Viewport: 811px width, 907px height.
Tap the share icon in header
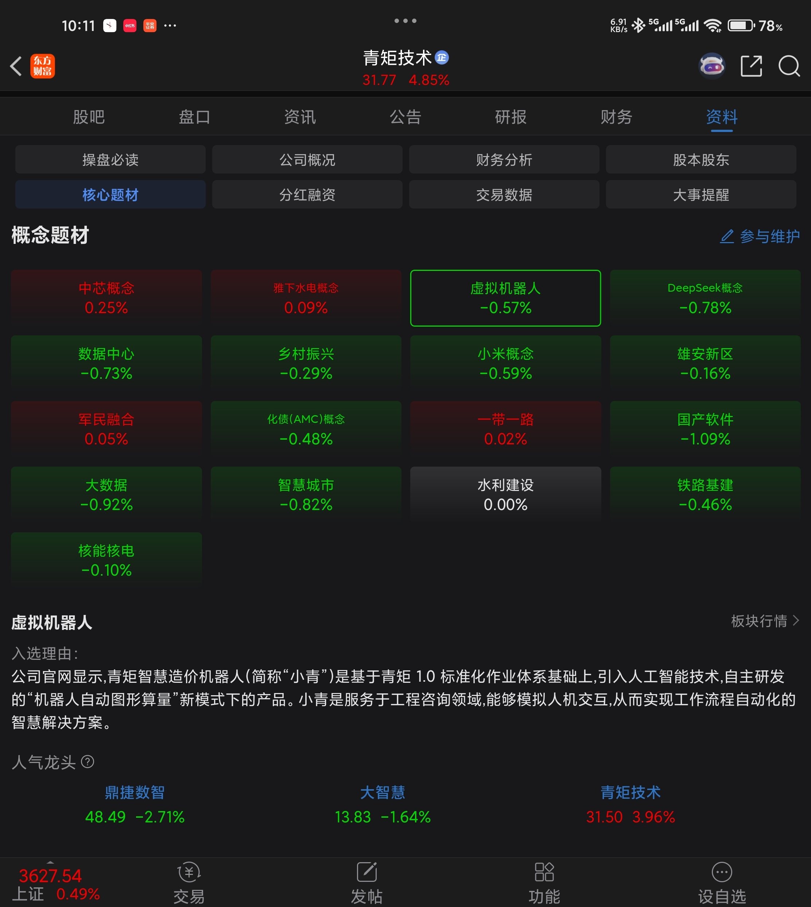click(751, 66)
